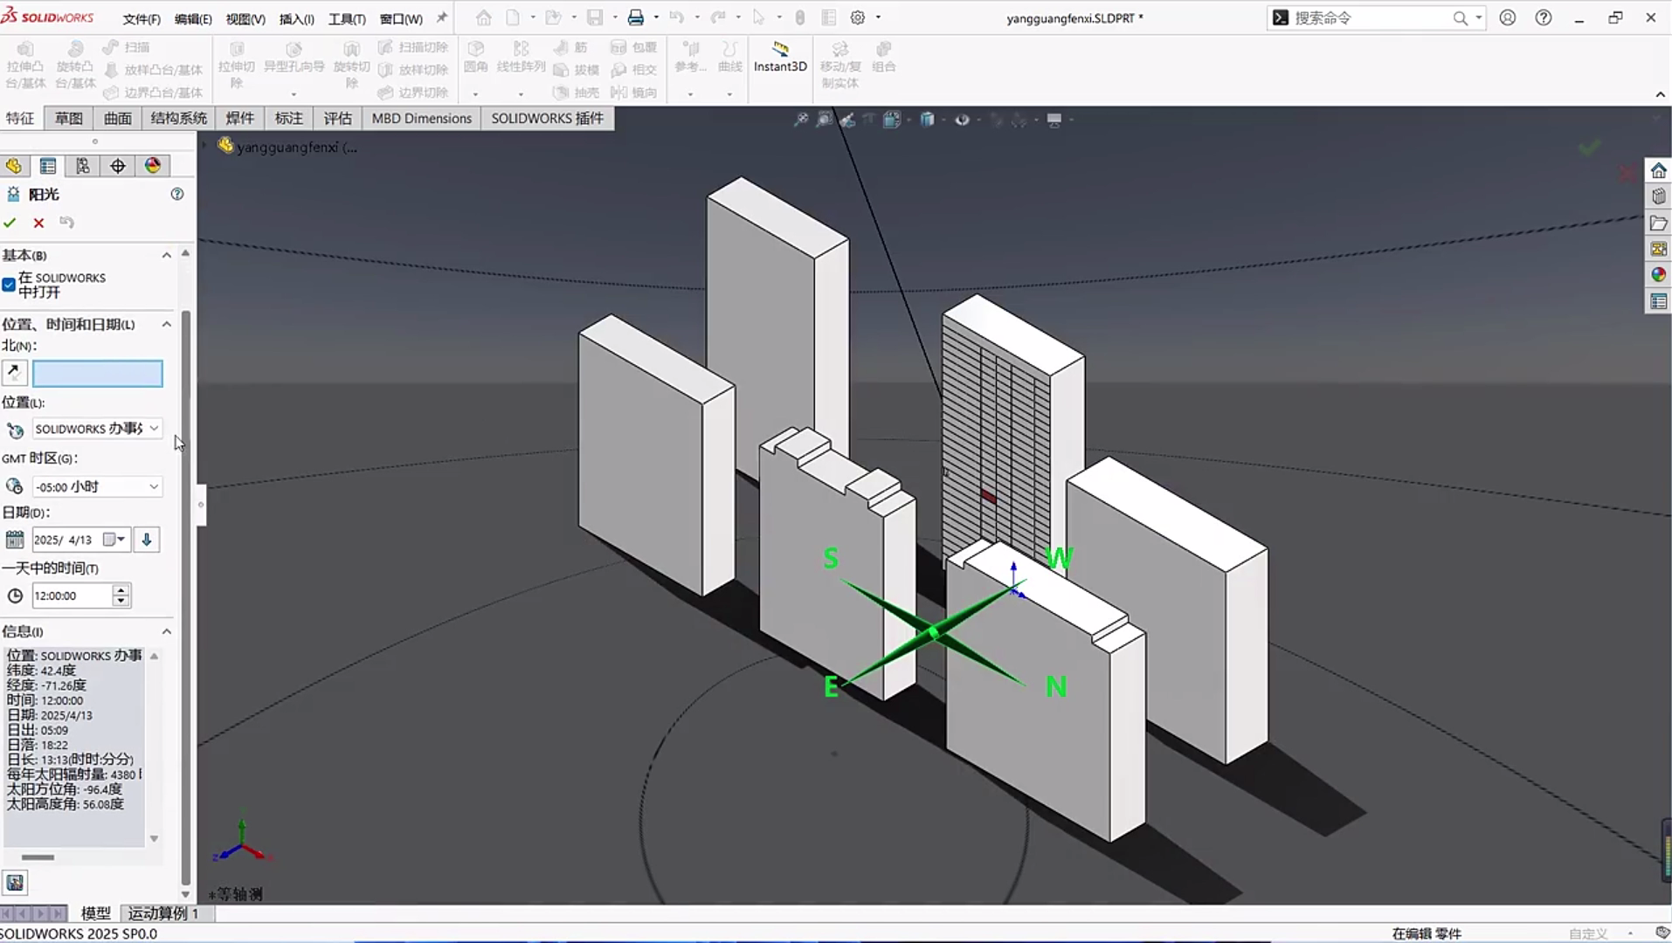1672x943 pixels.
Task: Open the 工具(T) menu
Action: (347, 18)
